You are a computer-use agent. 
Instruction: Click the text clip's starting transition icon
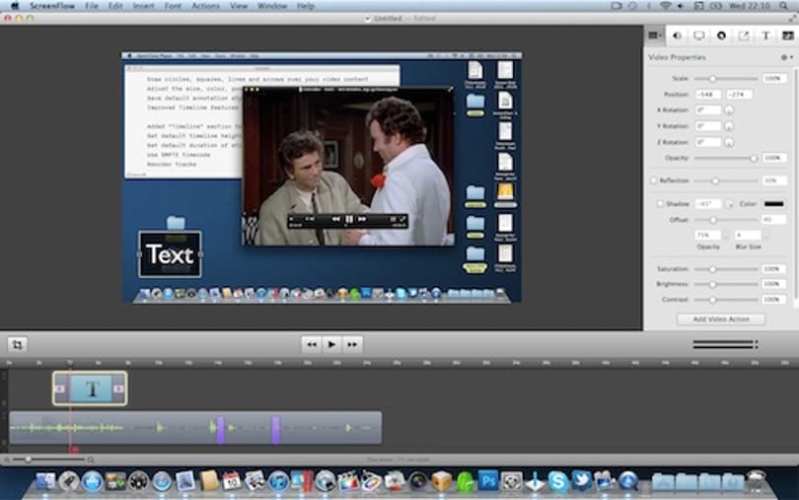pyautogui.click(x=60, y=389)
